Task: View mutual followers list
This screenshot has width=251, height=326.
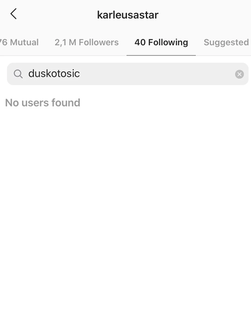Action: pos(19,42)
